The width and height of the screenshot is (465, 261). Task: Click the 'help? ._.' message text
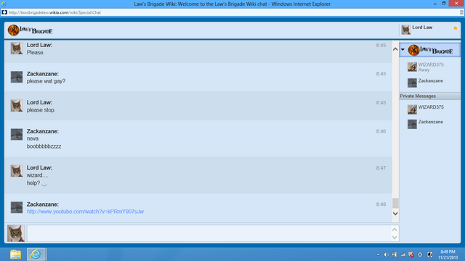37,183
